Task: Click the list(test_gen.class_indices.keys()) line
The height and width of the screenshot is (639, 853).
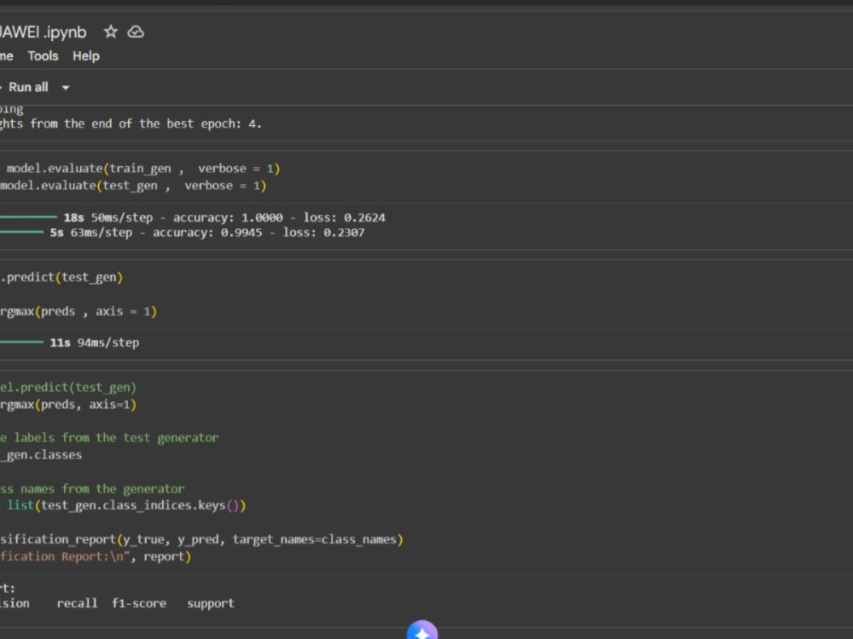Action: pyautogui.click(x=126, y=506)
